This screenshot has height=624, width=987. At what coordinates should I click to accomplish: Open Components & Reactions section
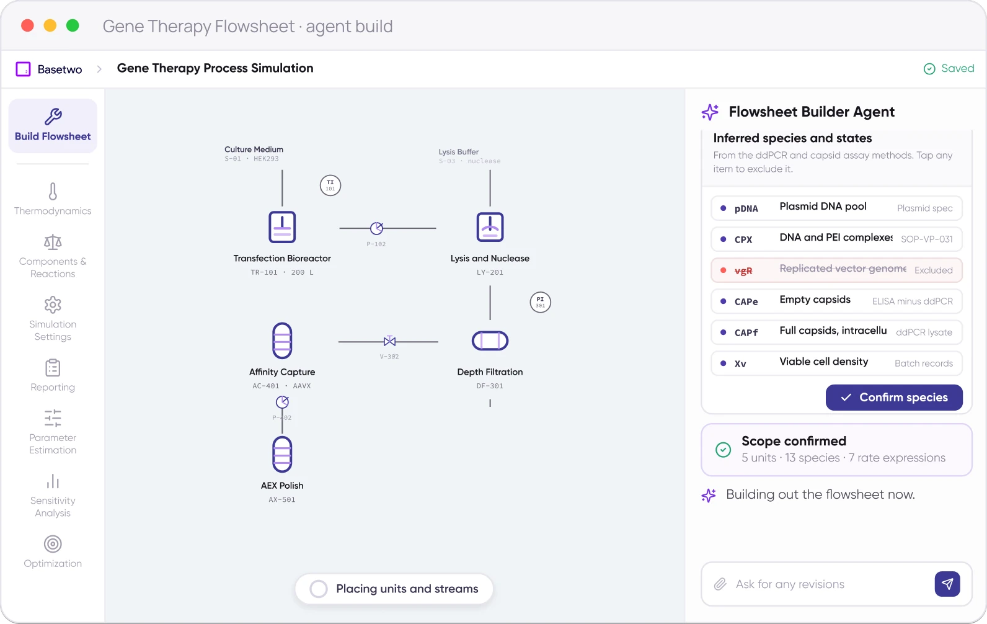coord(53,256)
